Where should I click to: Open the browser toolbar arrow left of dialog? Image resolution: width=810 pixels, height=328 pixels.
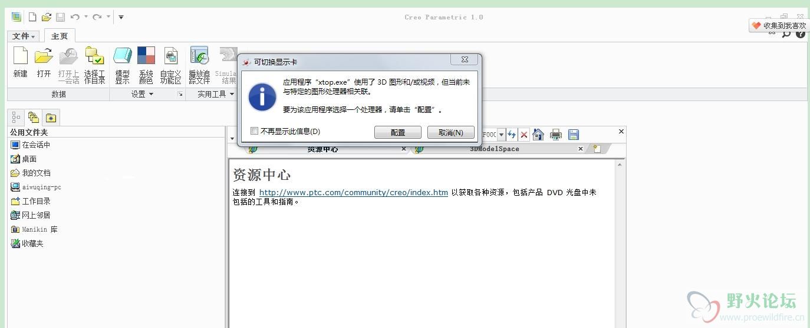(232, 139)
